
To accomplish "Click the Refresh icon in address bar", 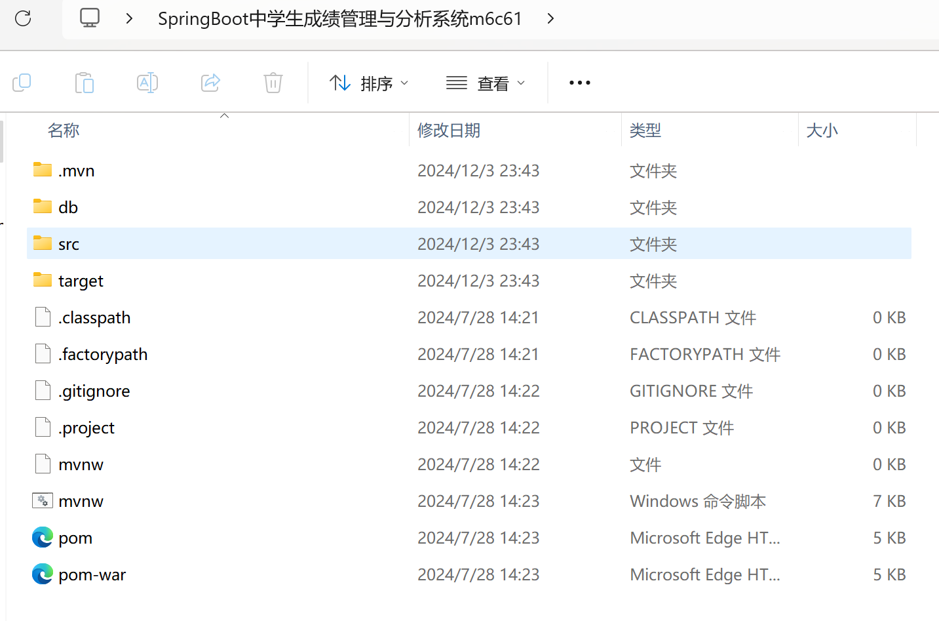I will pyautogui.click(x=23, y=18).
